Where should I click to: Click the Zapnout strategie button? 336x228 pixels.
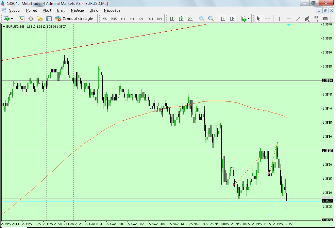[x=74, y=19]
